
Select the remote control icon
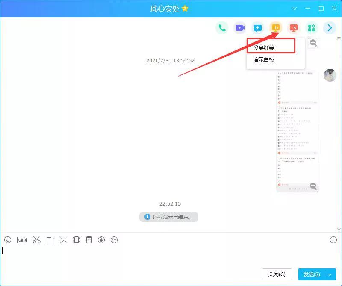293,28
